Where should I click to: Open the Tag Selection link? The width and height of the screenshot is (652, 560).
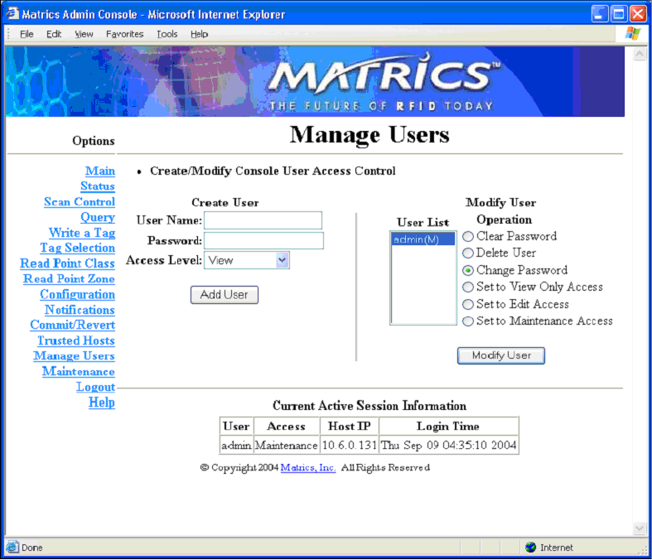coord(78,248)
